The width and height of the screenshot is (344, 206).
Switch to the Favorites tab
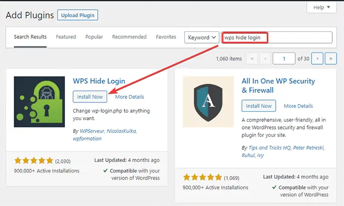point(166,37)
